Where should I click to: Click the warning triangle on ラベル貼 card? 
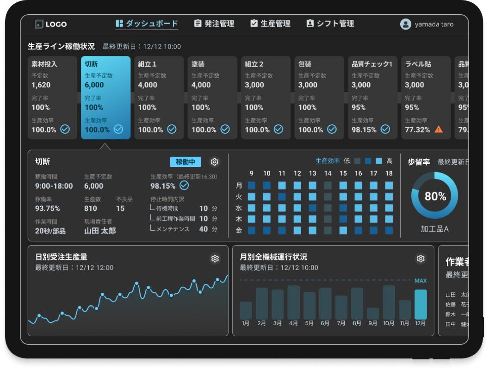click(439, 129)
